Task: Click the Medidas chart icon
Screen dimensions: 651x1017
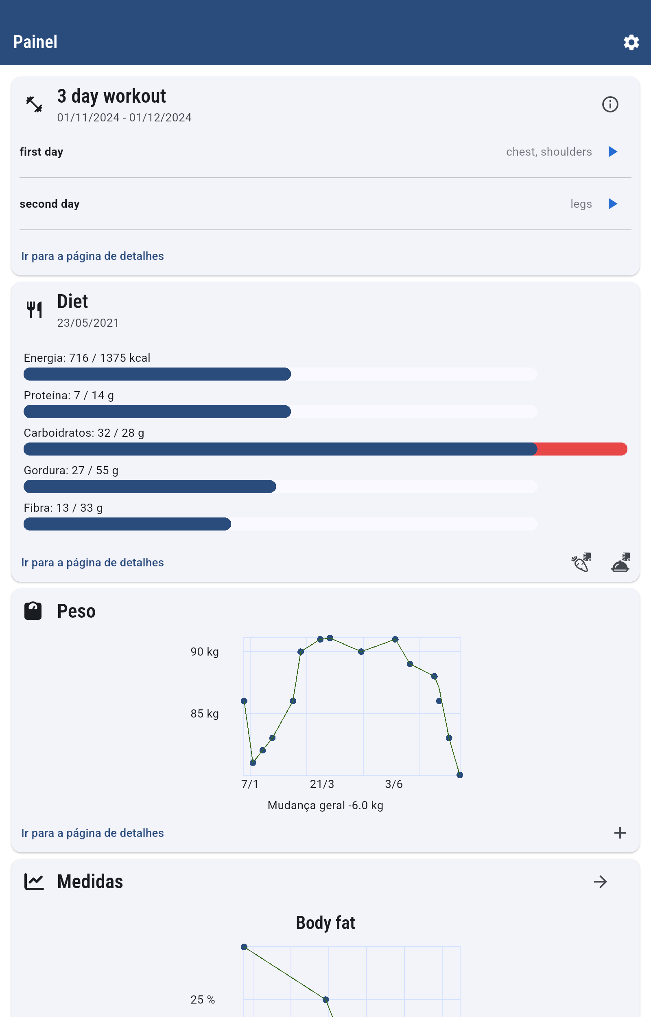Action: point(34,882)
